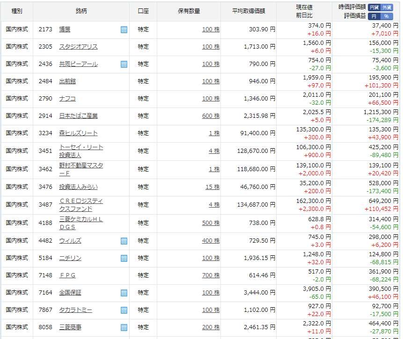Open the 投資法人みらい link
Image resolution: width=403 pixels, height=339 pixels.
78,187
